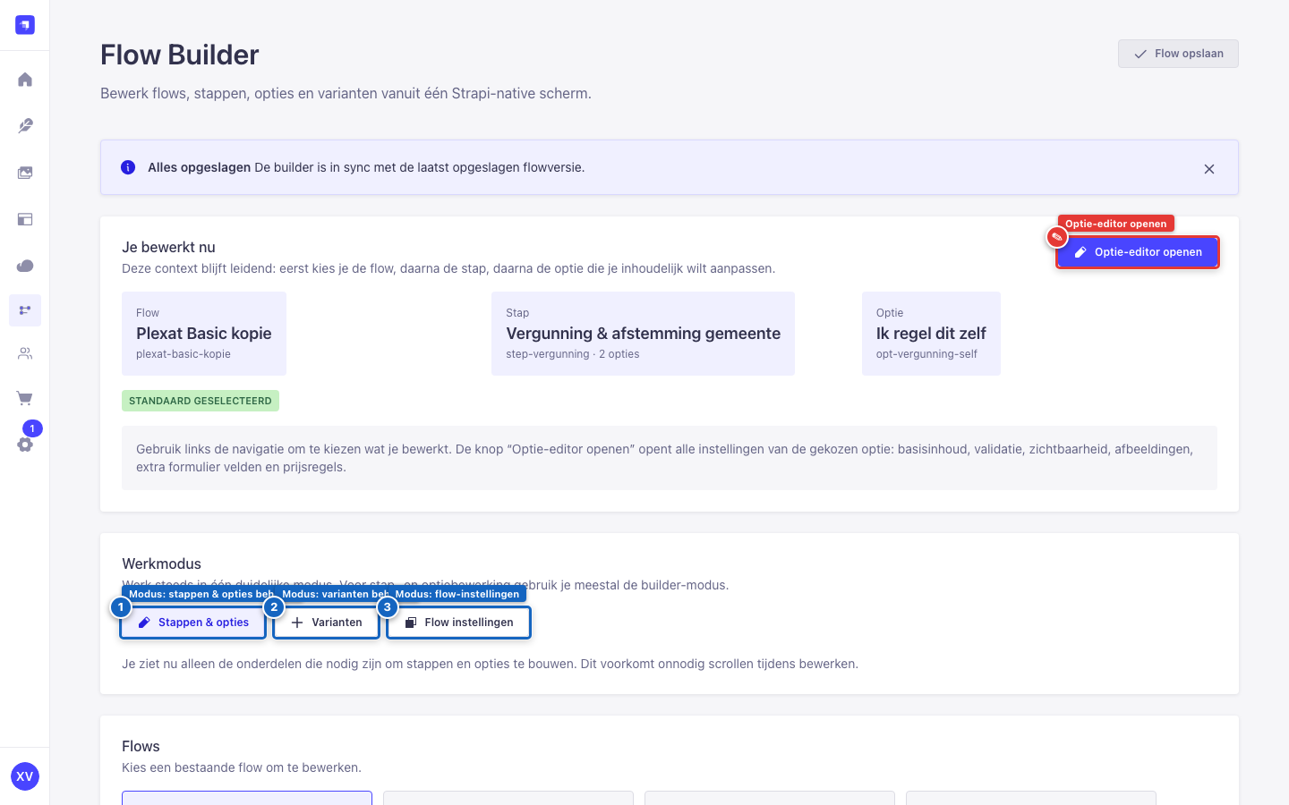Click the 'Flow Builder' page heading
1289x805 pixels.
[180, 55]
